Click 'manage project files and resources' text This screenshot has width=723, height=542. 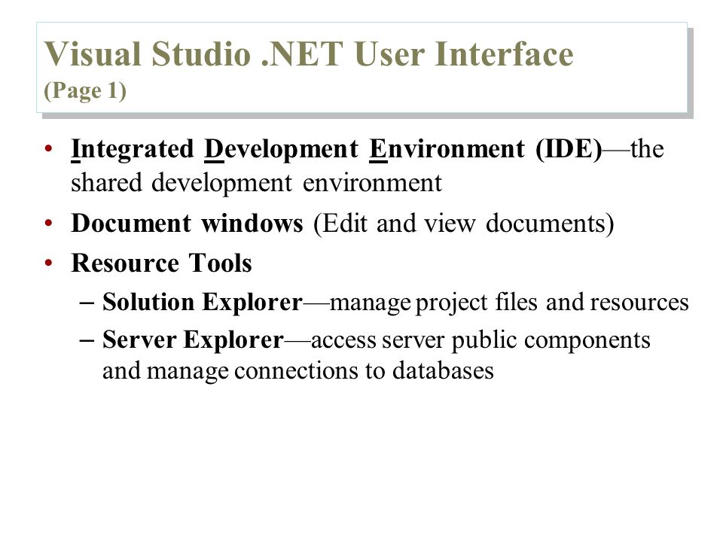pyautogui.click(x=510, y=303)
